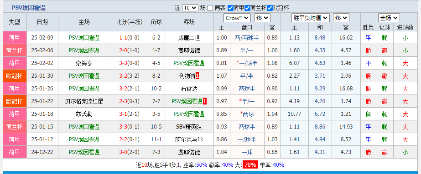The image size is (421, 174).
Task: Open the 威廉二世 team link
Action: click(x=189, y=38)
